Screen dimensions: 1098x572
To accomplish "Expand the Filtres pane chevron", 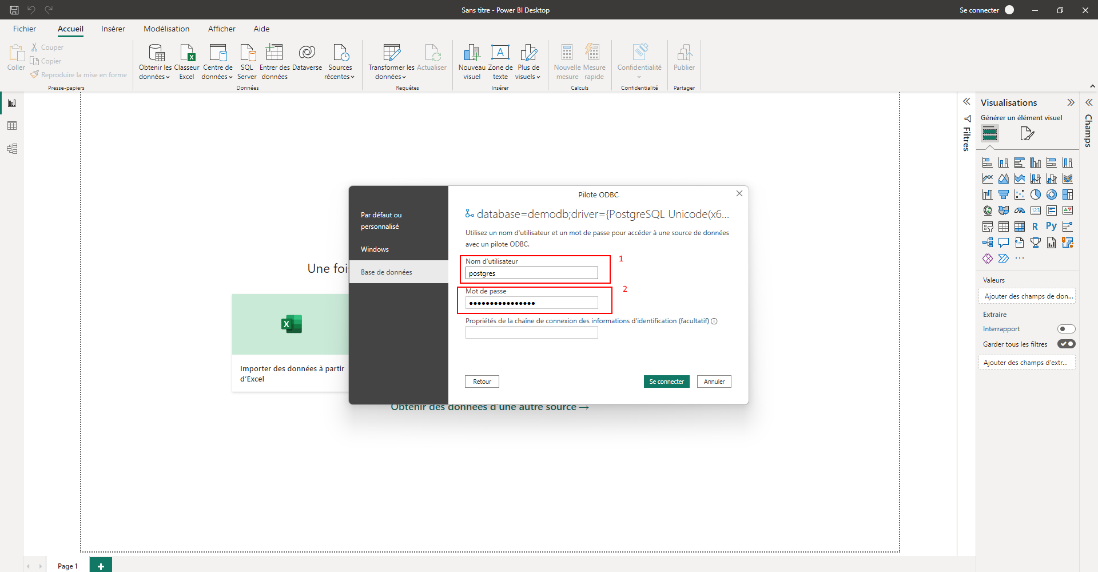I will (x=966, y=101).
